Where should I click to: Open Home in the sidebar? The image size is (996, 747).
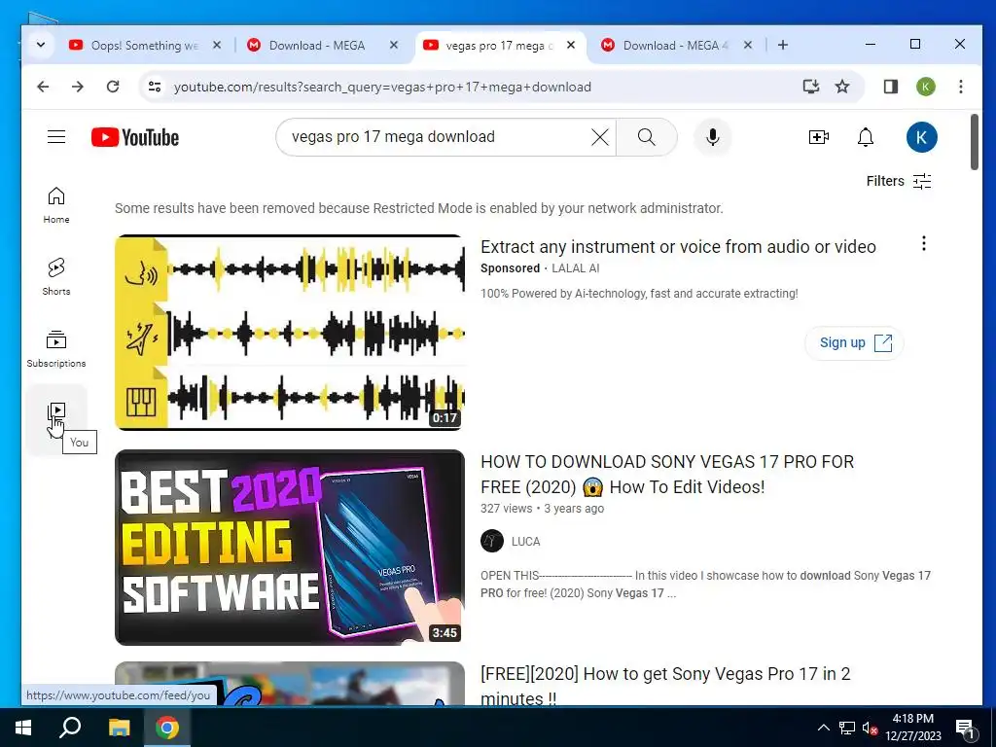tap(56, 205)
